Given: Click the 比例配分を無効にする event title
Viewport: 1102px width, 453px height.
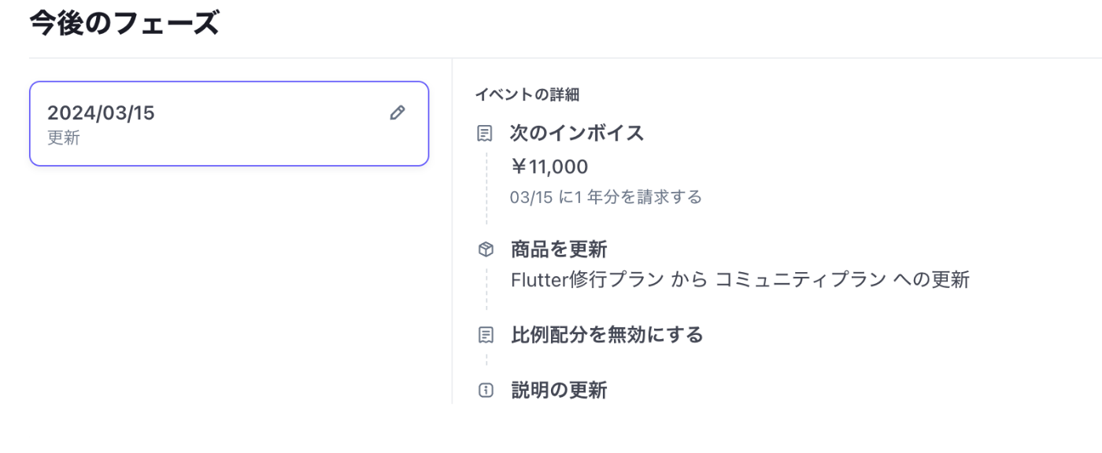Looking at the screenshot, I should pos(607,335).
